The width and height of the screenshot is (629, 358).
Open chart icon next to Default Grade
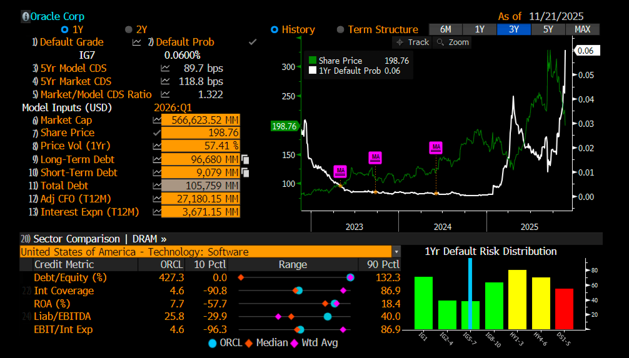(137, 42)
